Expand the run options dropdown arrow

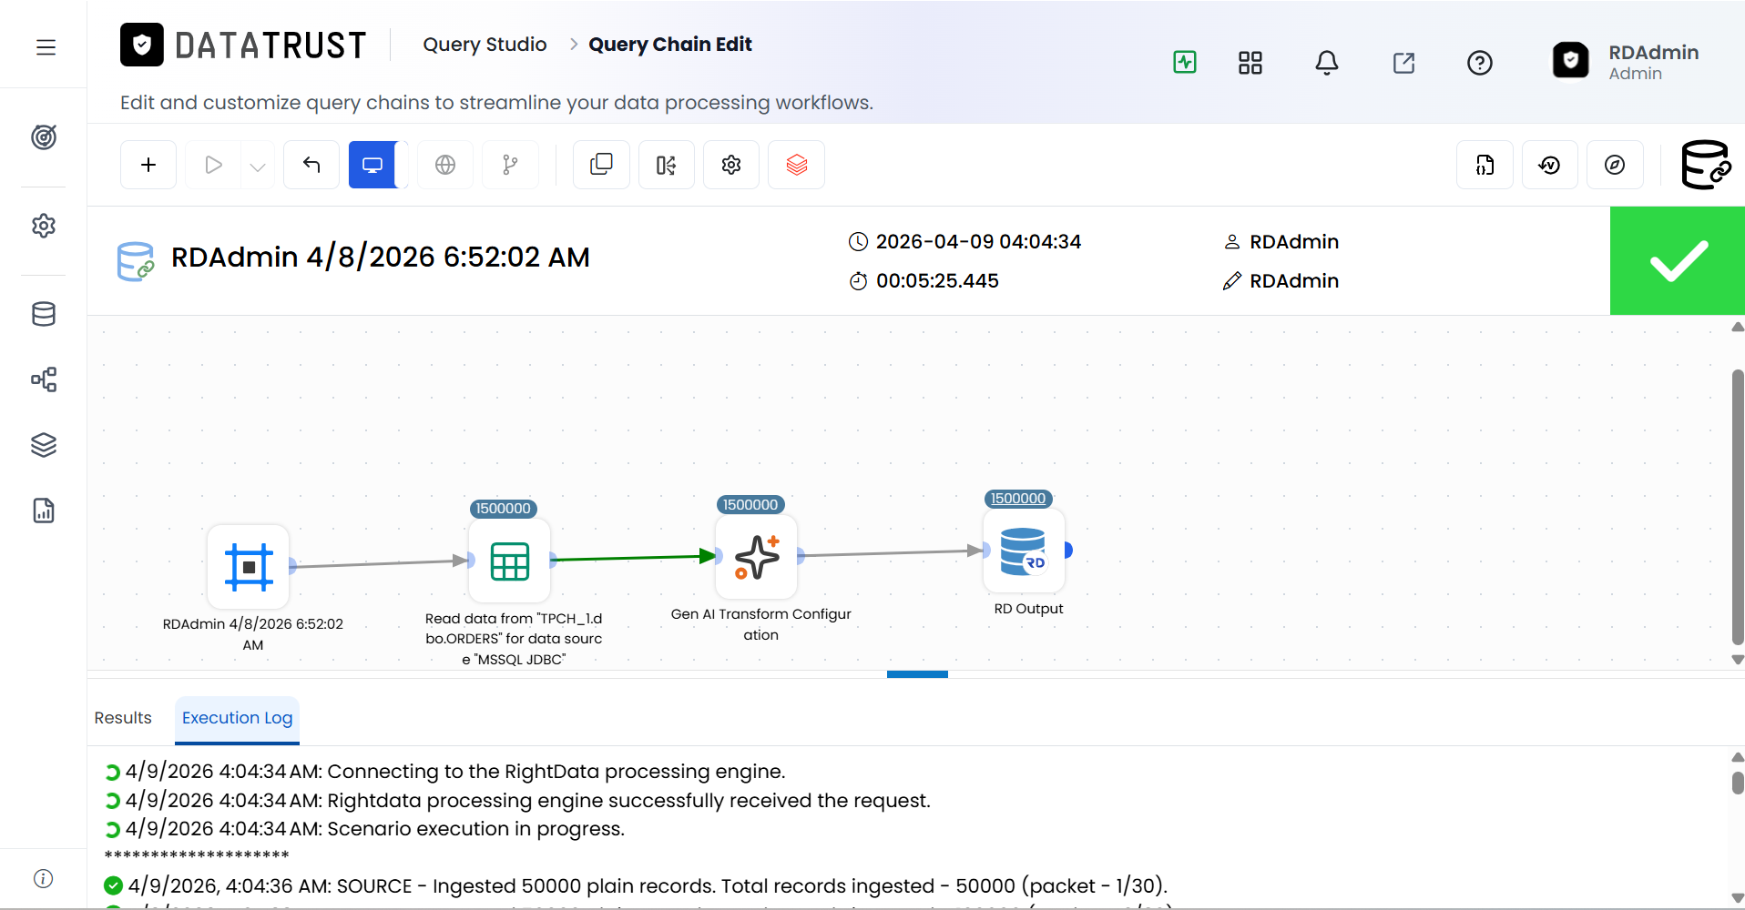(x=258, y=167)
